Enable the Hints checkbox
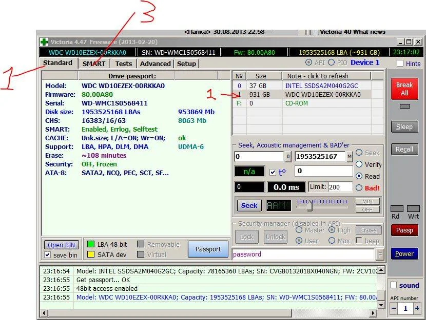Image resolution: width=426 pixels, height=320 pixels. (x=400, y=63)
